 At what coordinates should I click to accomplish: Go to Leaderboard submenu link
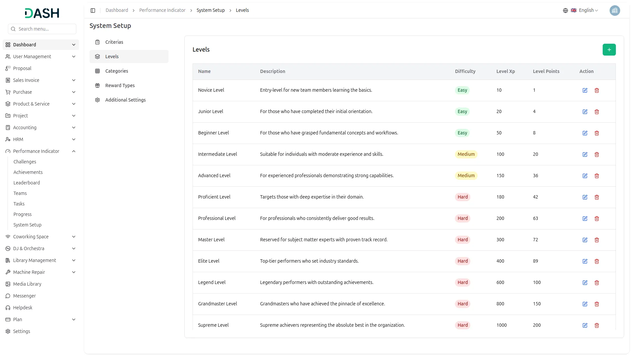27,183
